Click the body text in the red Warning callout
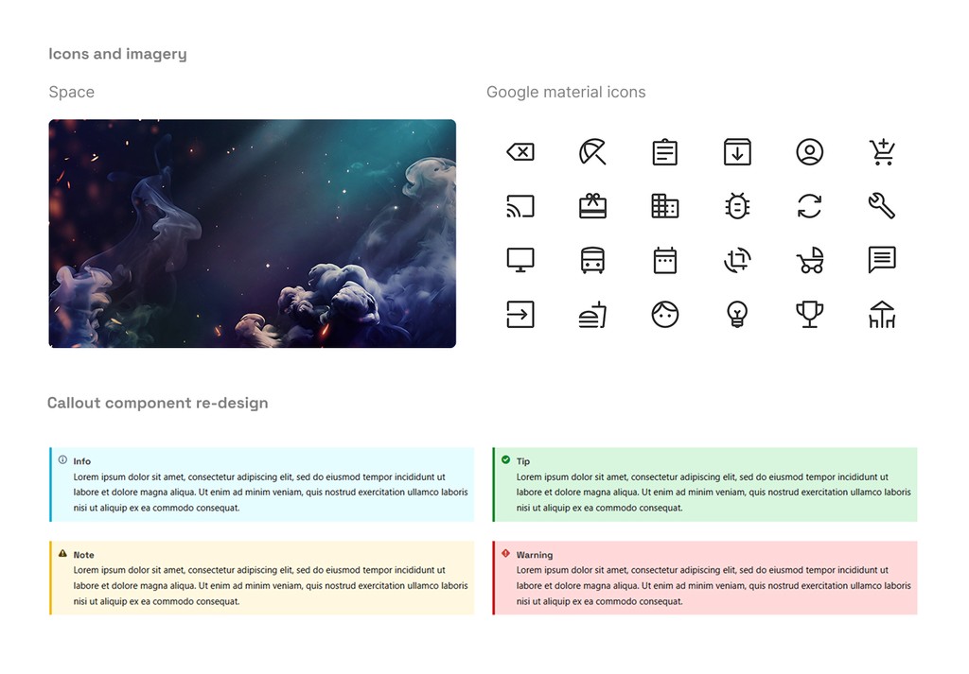 click(x=714, y=586)
